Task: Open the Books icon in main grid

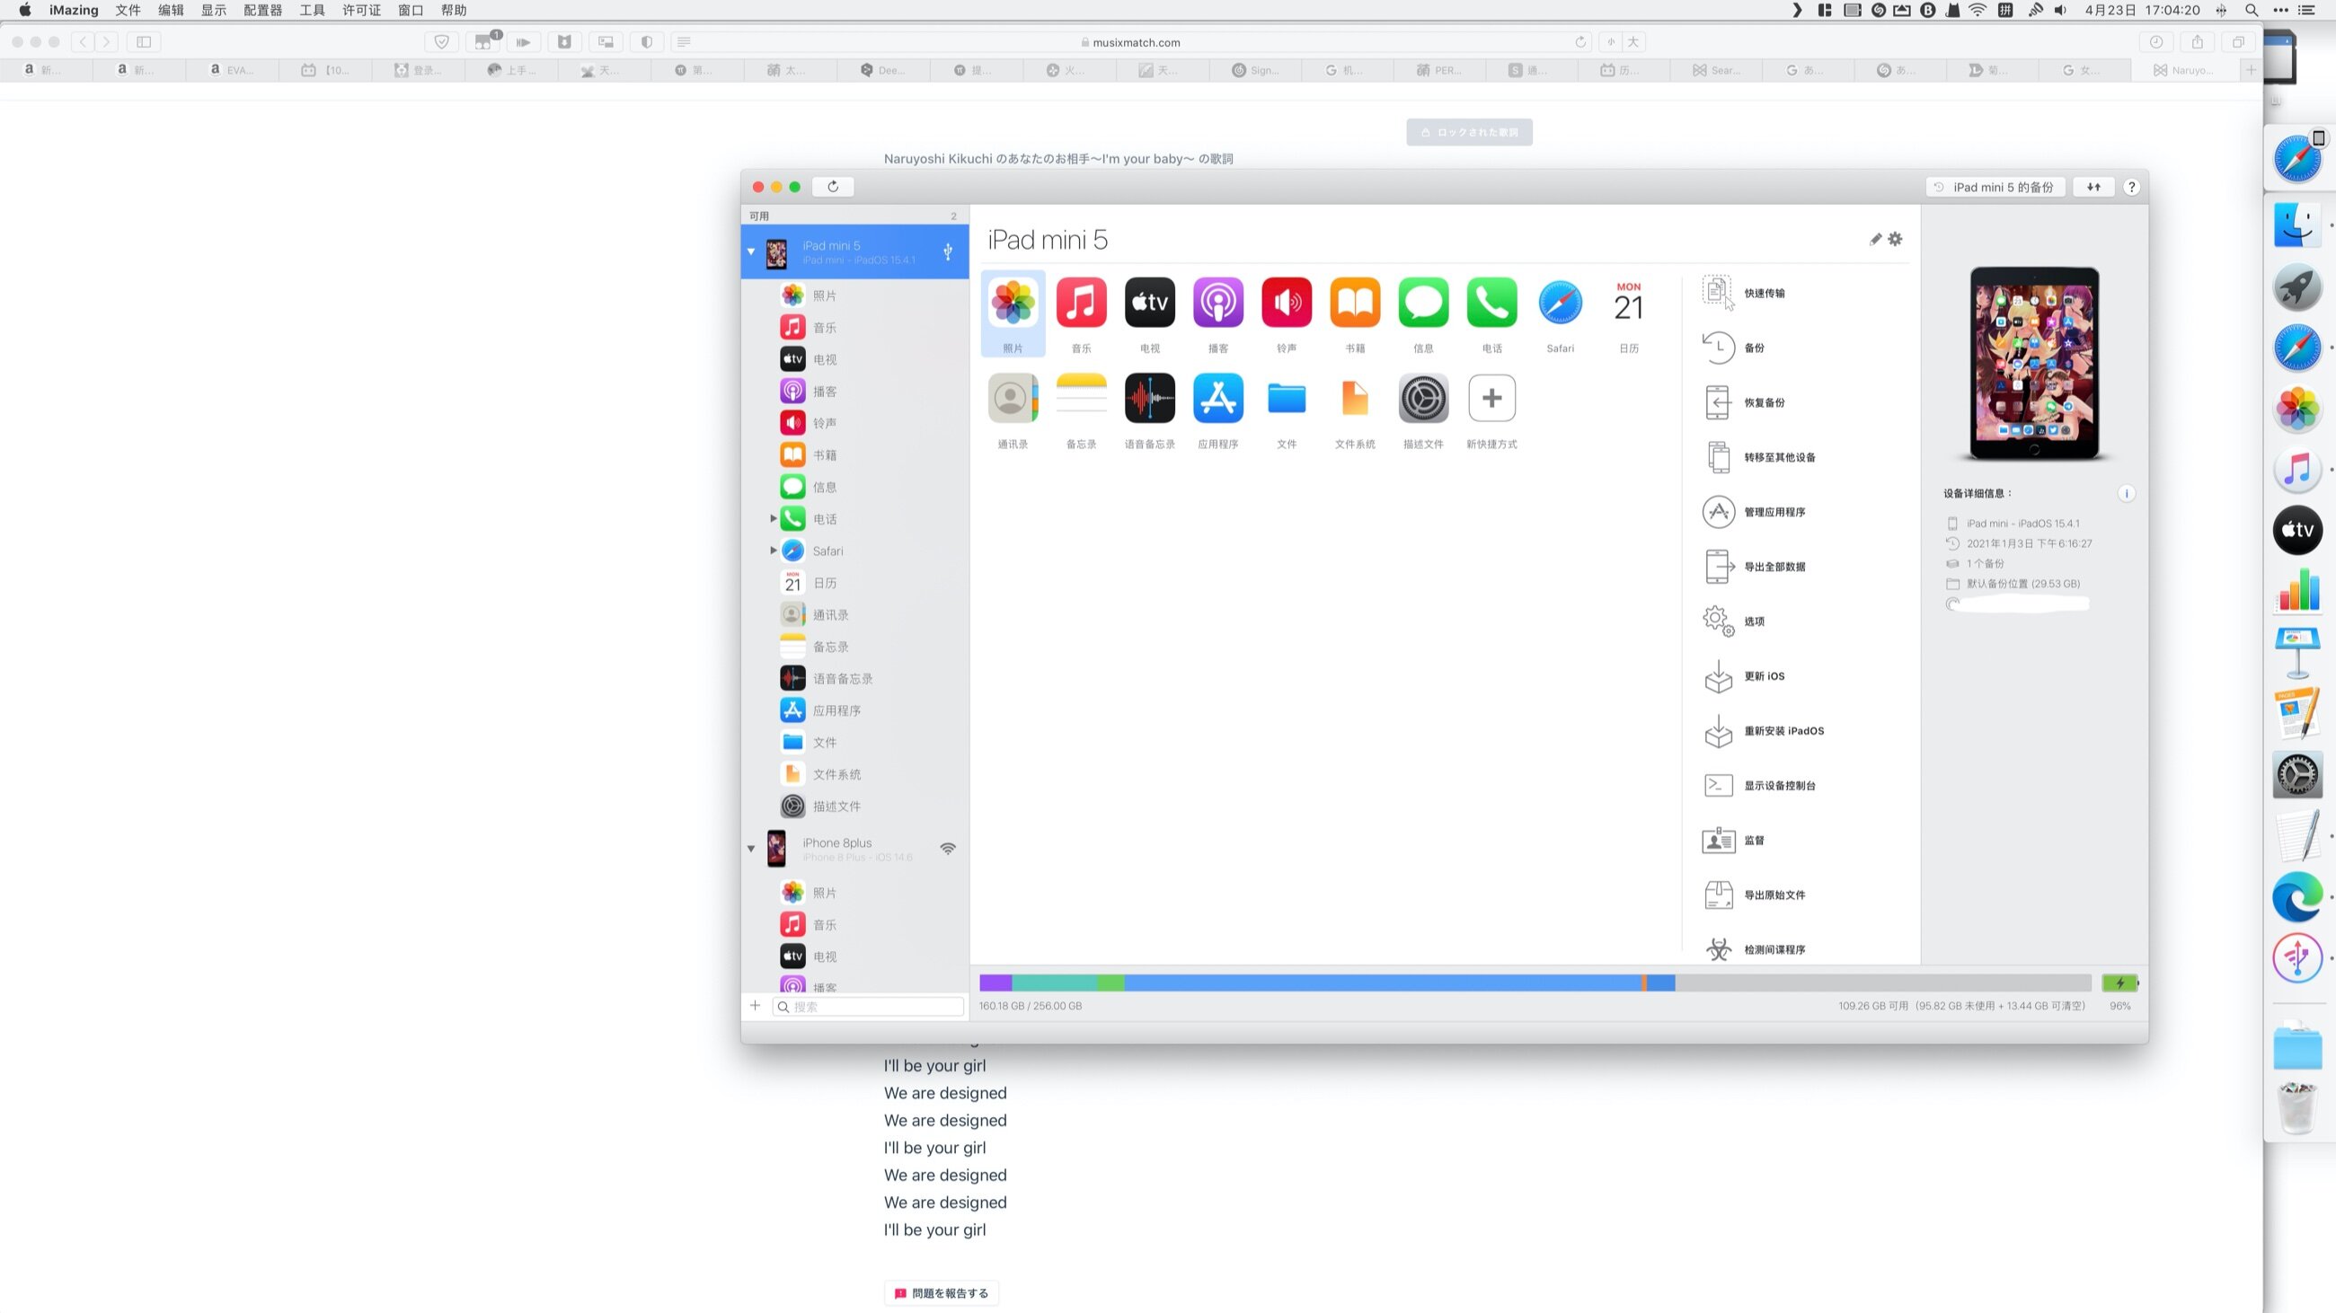Action: click(1355, 303)
